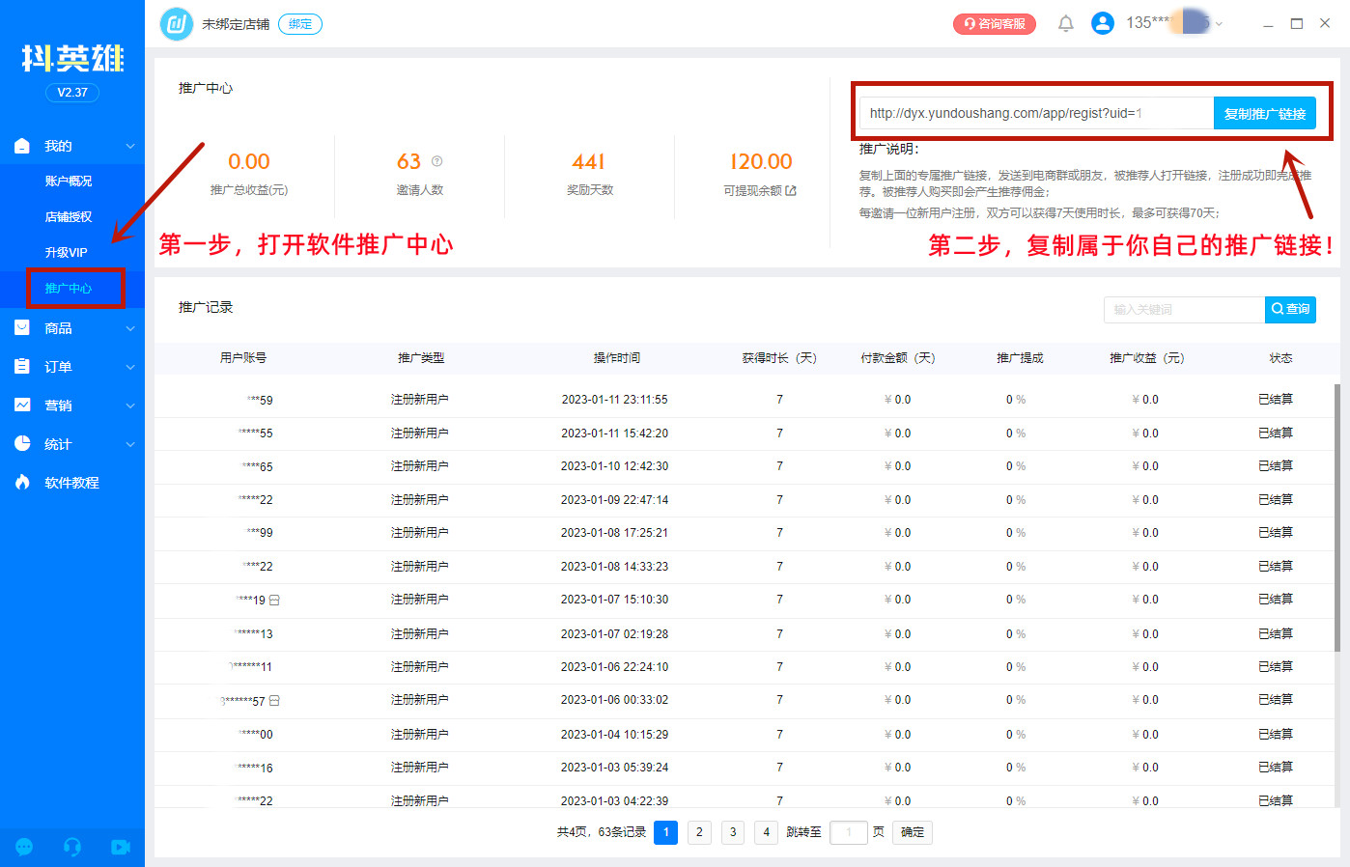The height and width of the screenshot is (867, 1350).
Task: Click 注册新用户 in the 2023-01-09 22:47:14 row
Action: (419, 500)
